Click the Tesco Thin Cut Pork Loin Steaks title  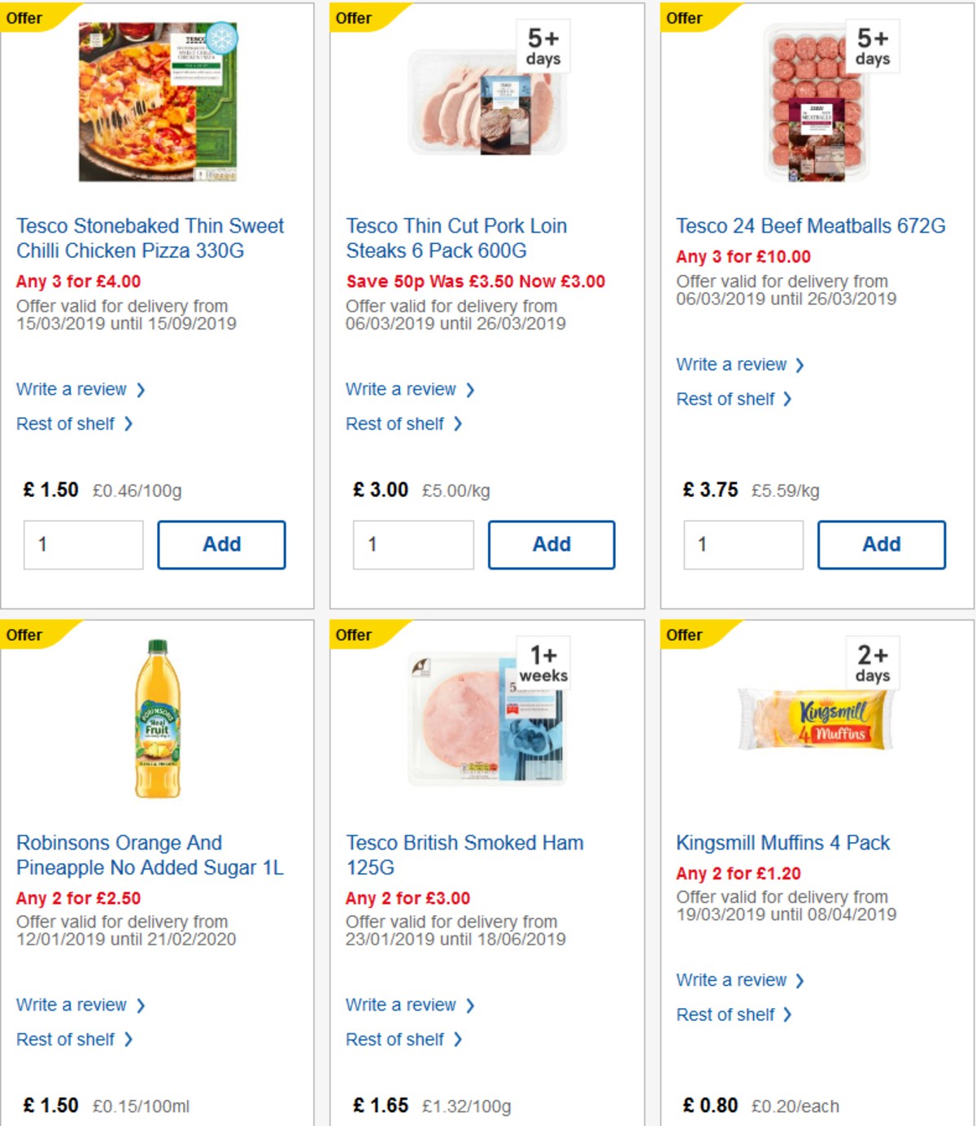(x=456, y=238)
